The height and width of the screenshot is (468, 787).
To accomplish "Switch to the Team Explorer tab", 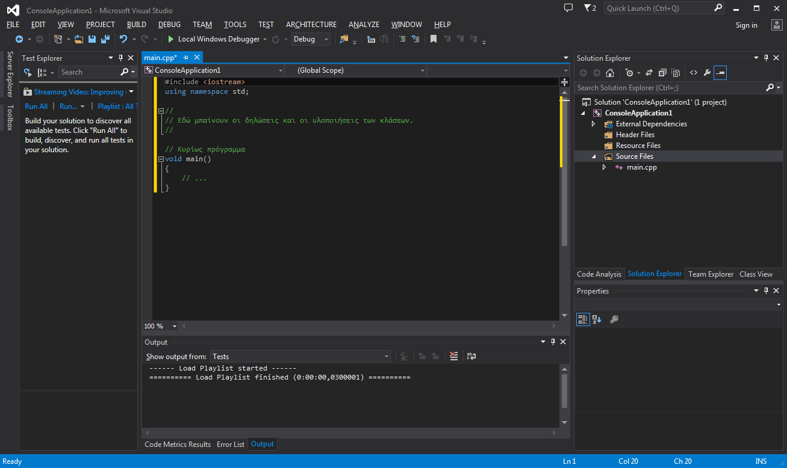I will (711, 274).
